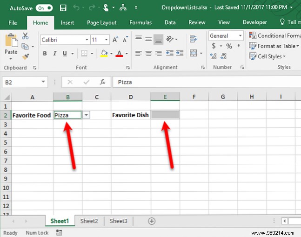This screenshot has width=301, height=237.
Task: Decrease decimal places
Action: pyautogui.click(x=223, y=56)
